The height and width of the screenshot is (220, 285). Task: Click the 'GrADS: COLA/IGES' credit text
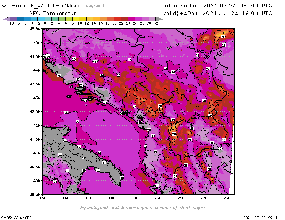[x=16, y=218]
